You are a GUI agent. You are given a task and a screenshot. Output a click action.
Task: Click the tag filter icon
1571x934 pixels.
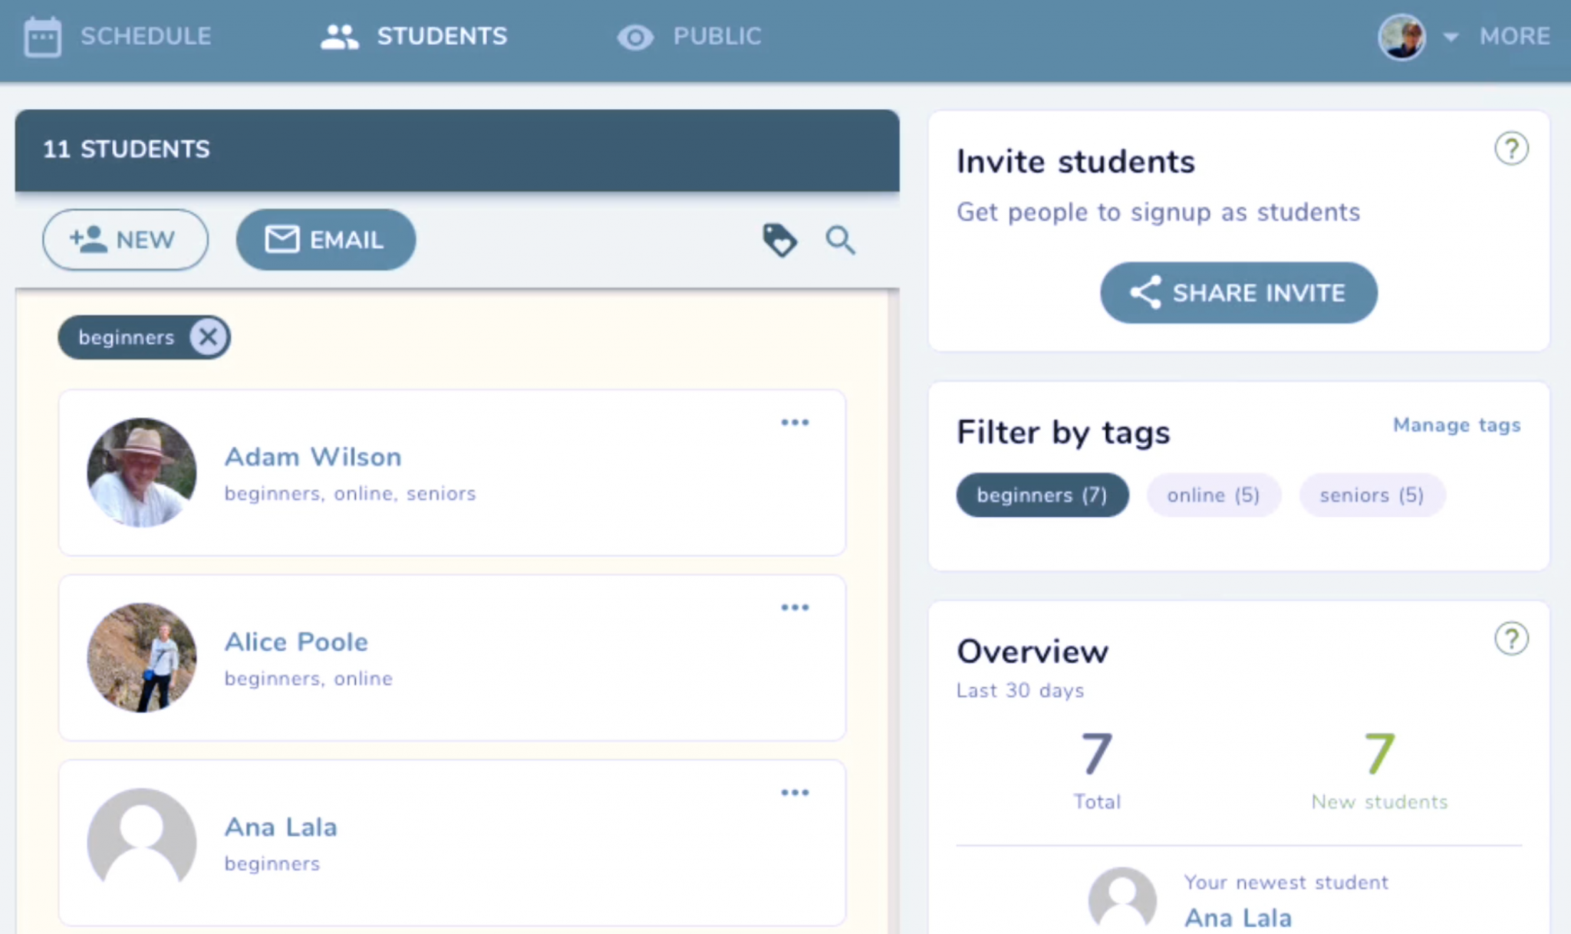pos(779,240)
